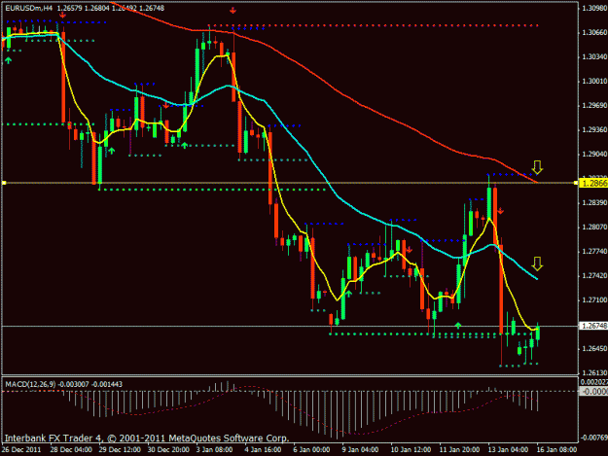The width and height of the screenshot is (608, 456).
Task: Select green up arrow at 9 Jan rebound
Action: click(x=348, y=294)
